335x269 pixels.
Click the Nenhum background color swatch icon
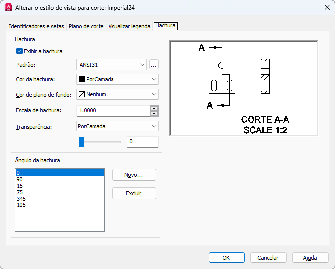click(x=81, y=94)
